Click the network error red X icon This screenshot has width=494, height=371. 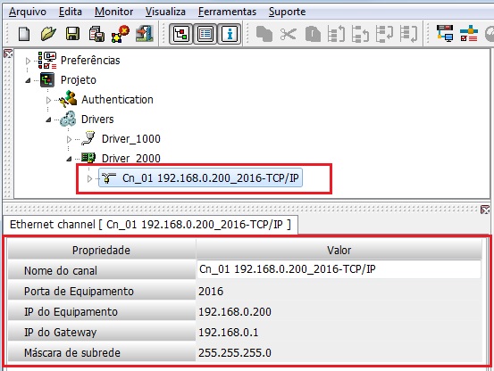121,34
